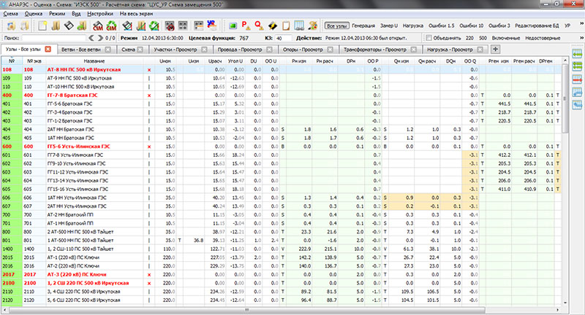This screenshot has height=315, width=585.
Task: Click the yellow lightning bolt icon
Action: click(x=273, y=26)
